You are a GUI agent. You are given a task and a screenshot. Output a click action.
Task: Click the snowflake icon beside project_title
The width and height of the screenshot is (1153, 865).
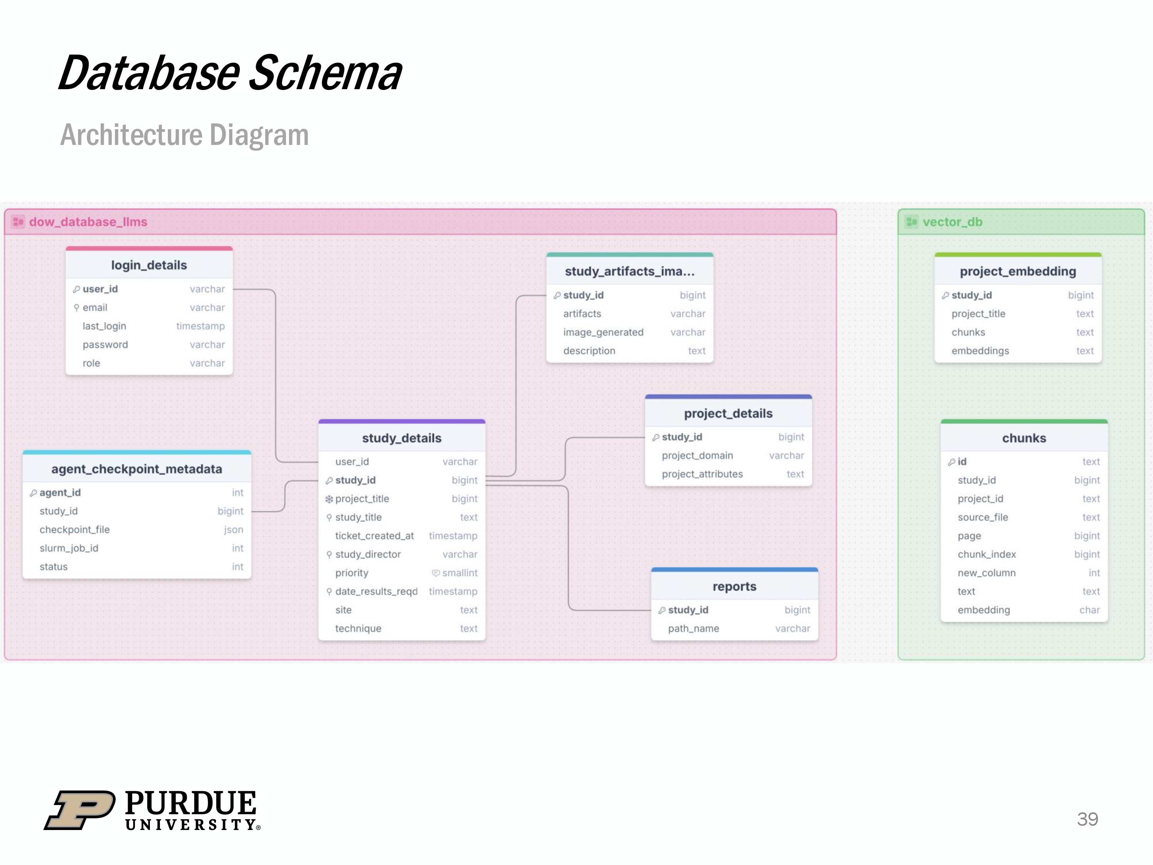click(329, 499)
